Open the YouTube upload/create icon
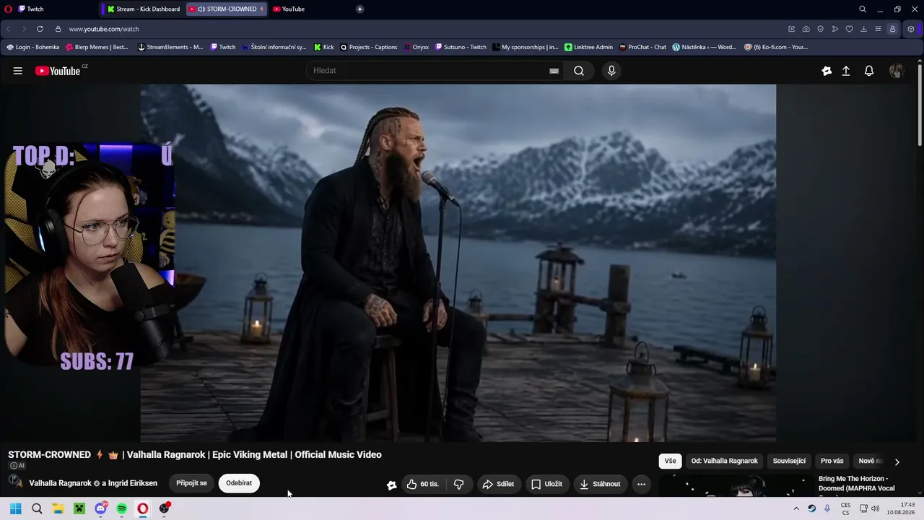 pyautogui.click(x=846, y=71)
